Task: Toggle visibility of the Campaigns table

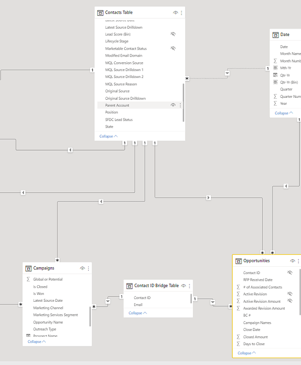Action: pyautogui.click(x=82, y=268)
